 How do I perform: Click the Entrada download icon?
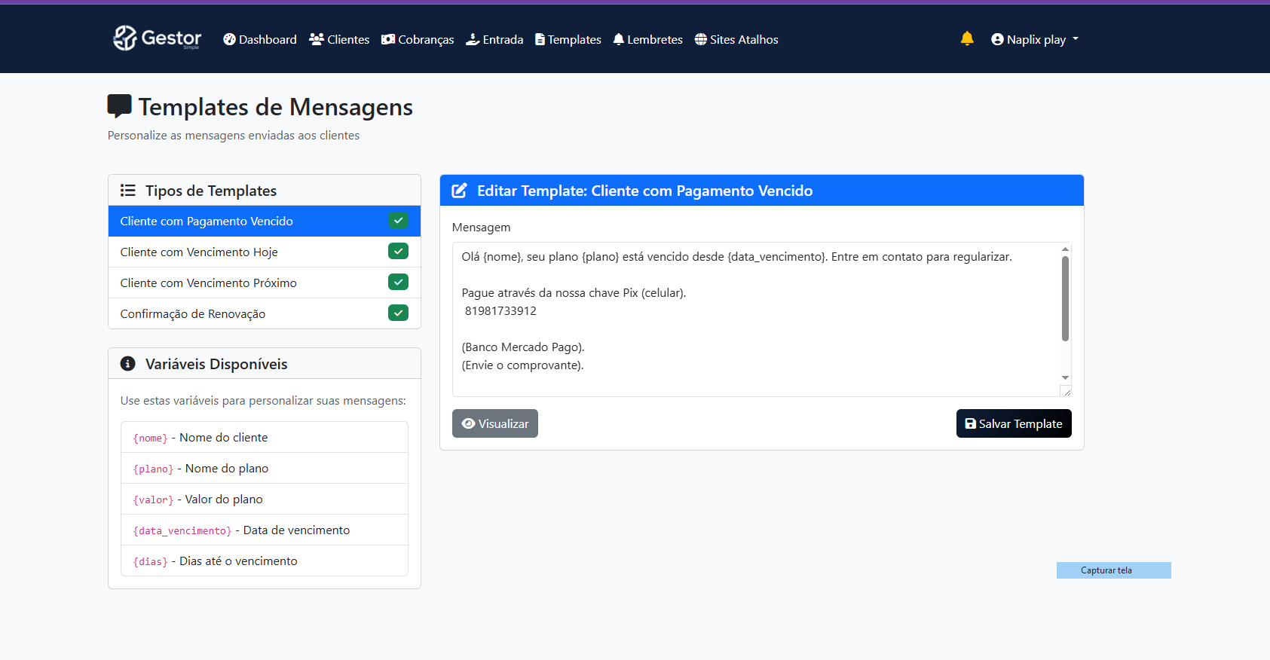click(x=473, y=39)
